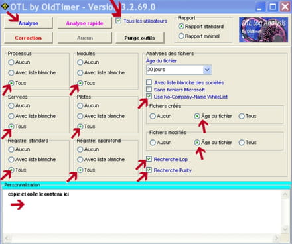The height and width of the screenshot is (244, 292).
Task: Start the Analyse rapide scan
Action: 85,23
